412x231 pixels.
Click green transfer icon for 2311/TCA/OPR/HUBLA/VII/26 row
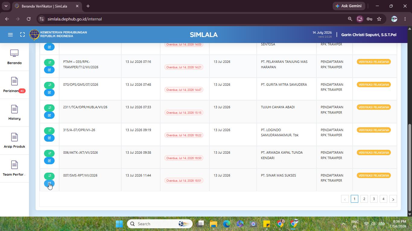pos(49,108)
